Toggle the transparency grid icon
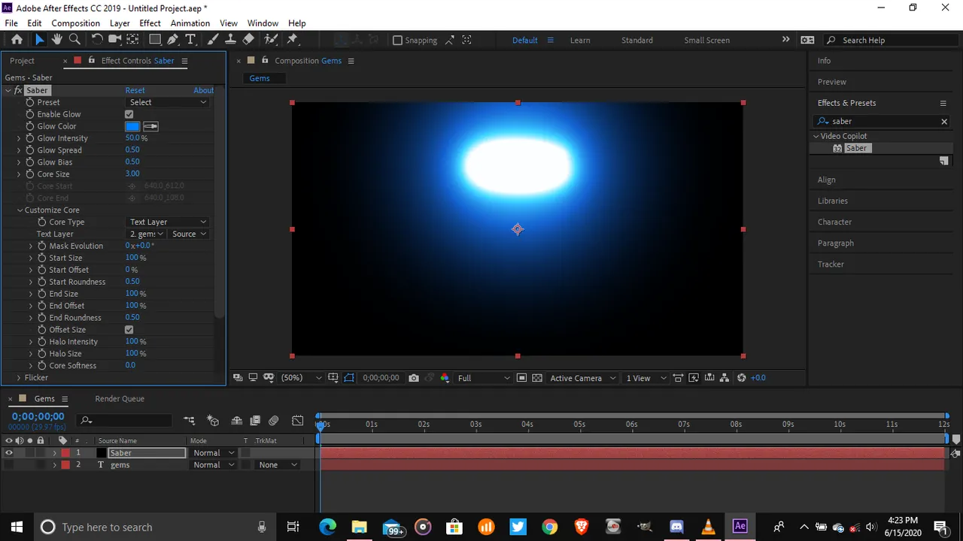 tap(537, 378)
